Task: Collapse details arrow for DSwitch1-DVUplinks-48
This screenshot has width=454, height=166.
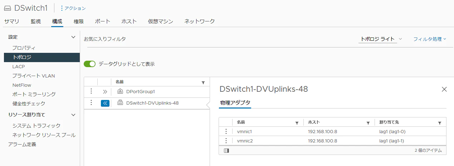Action: 105,103
